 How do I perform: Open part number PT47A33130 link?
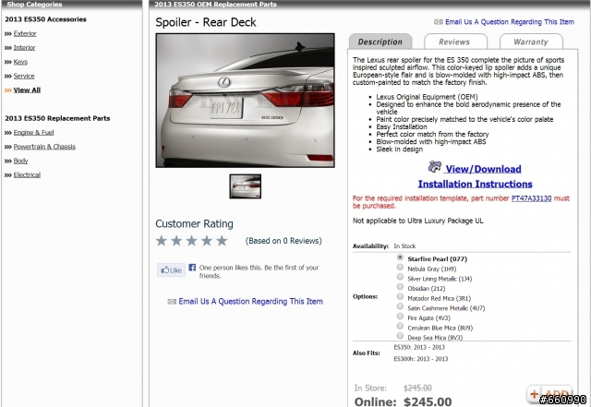(x=531, y=198)
